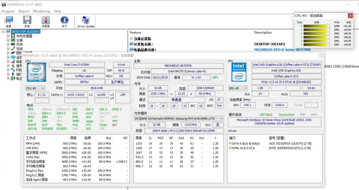Click the 生产单位 button in CPU panel
Viewport: 359px width, 190px height.
[x=117, y=82]
